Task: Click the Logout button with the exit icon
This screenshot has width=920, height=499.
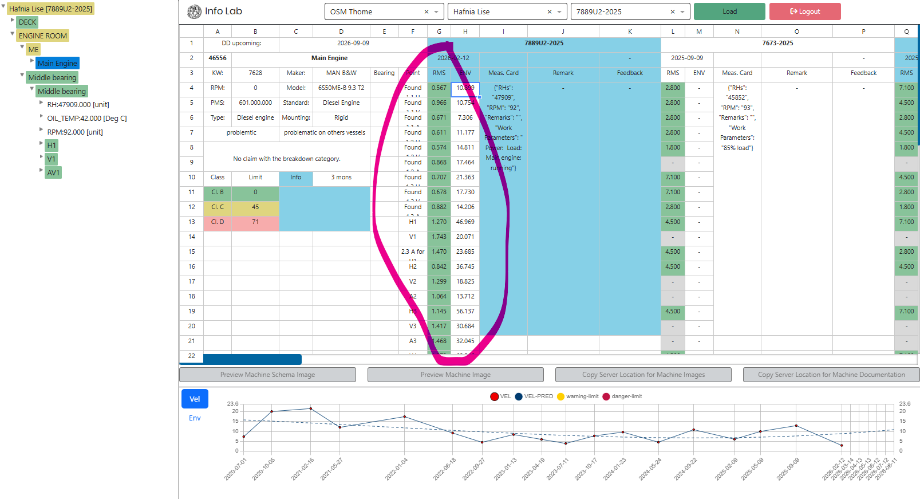Action: [x=804, y=11]
